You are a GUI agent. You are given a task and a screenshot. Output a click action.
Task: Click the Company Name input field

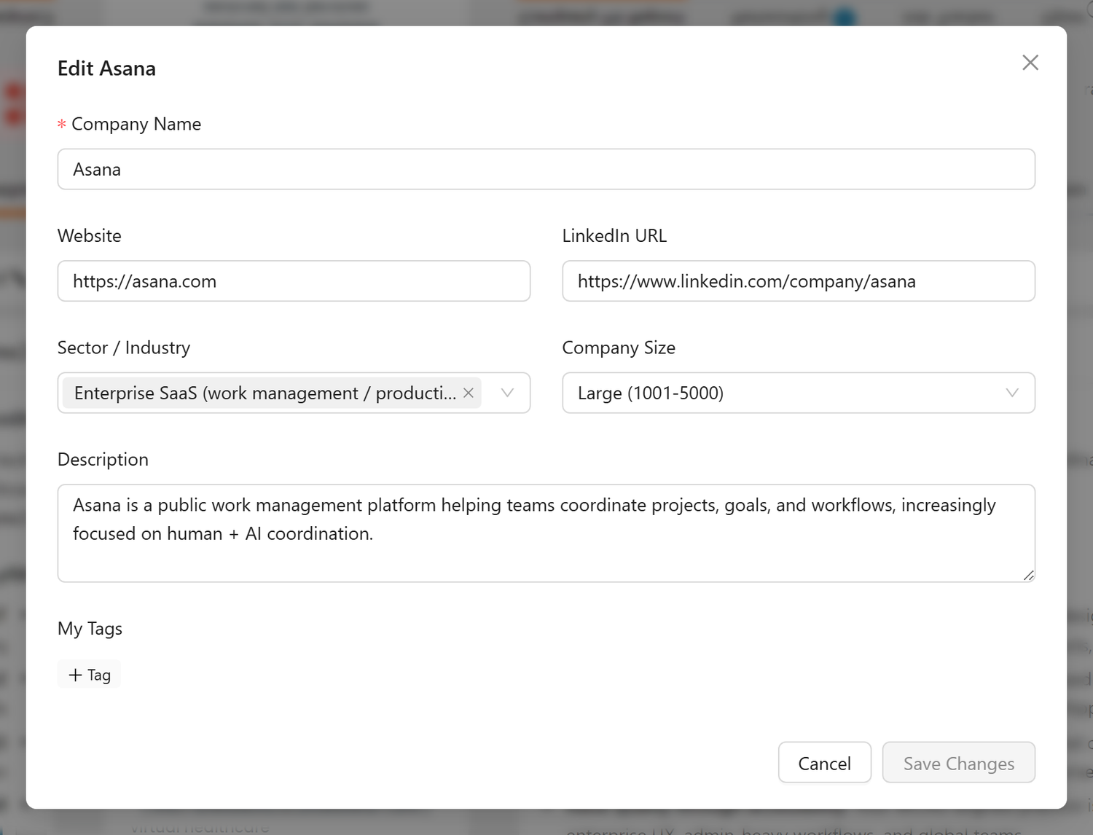[546, 169]
